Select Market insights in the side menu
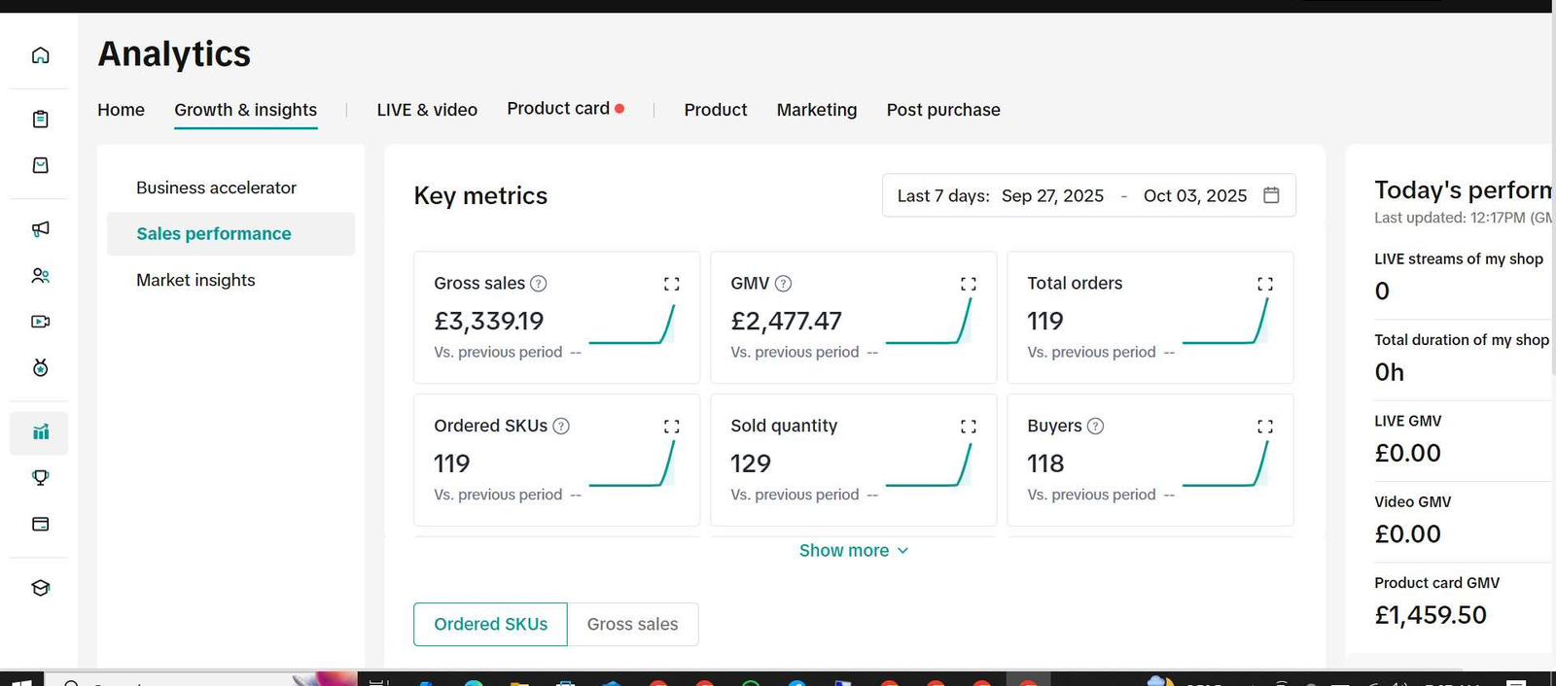 [x=195, y=280]
